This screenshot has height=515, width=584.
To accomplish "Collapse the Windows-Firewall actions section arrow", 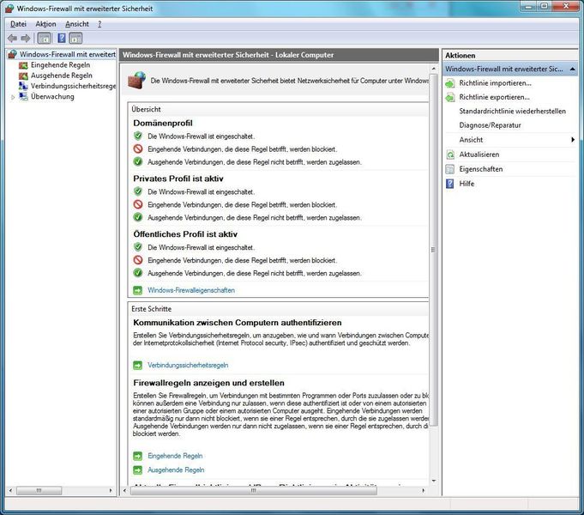I will point(573,70).
